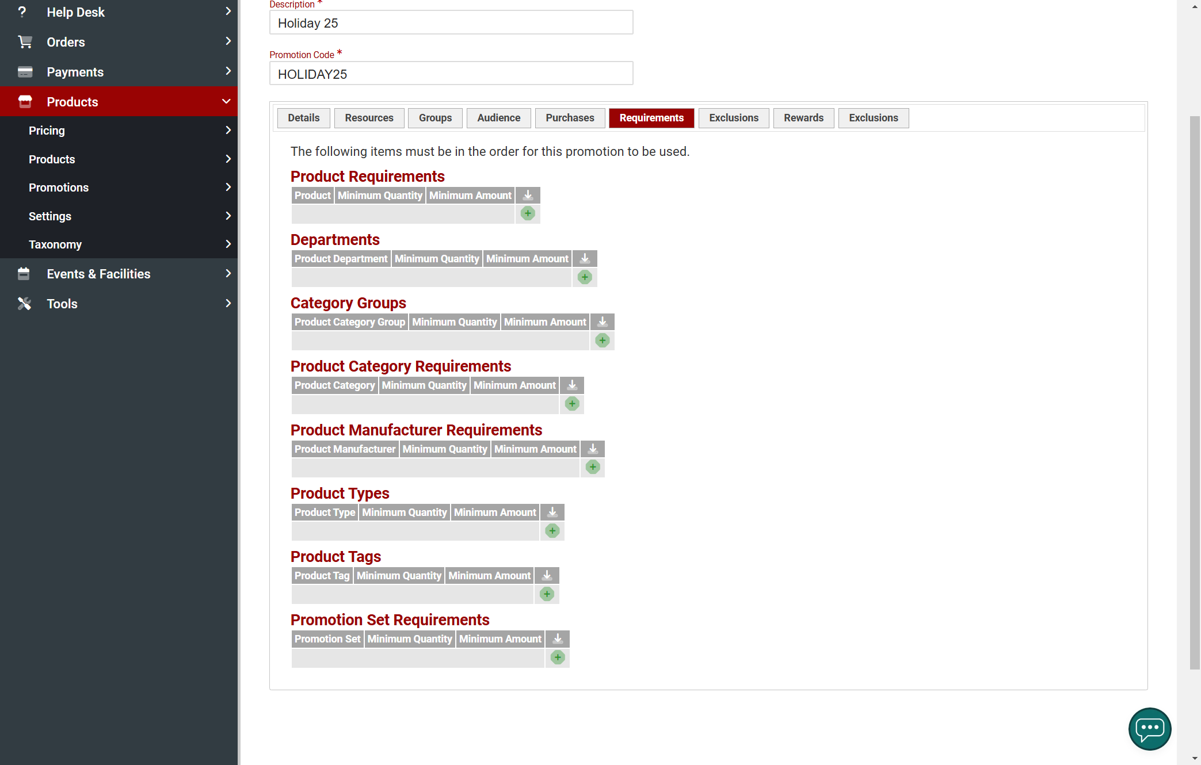The width and height of the screenshot is (1201, 765).
Task: Add a Promotion Set requirement row
Action: 558,657
